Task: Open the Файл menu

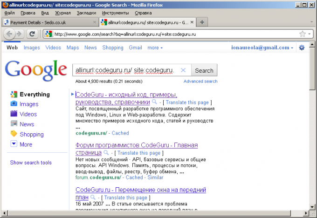Action: click(9, 13)
